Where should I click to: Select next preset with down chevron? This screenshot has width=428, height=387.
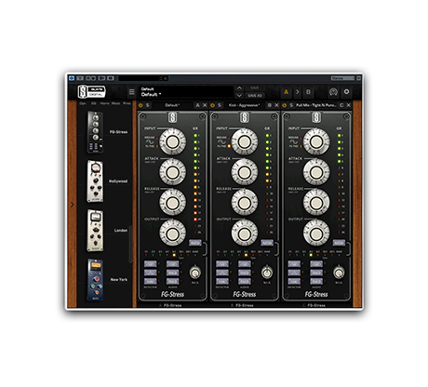click(x=239, y=96)
